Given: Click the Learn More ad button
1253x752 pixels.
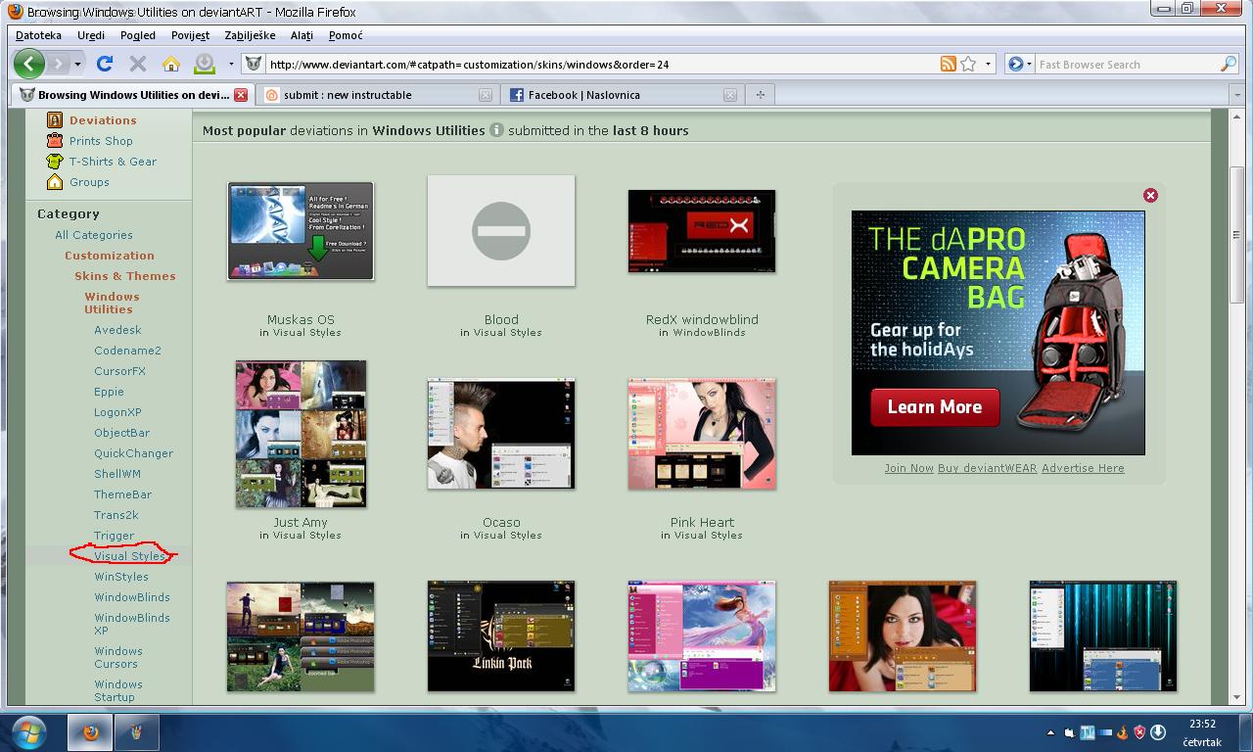Looking at the screenshot, I should [x=935, y=407].
